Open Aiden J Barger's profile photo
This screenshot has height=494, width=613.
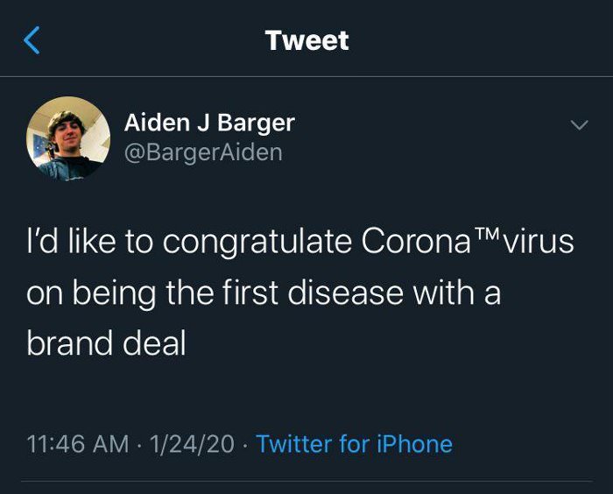tap(68, 138)
